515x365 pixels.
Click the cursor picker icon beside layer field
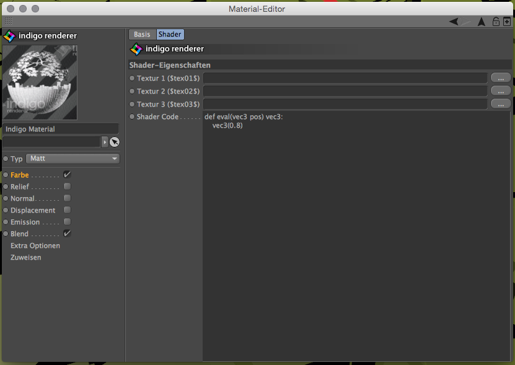[115, 142]
